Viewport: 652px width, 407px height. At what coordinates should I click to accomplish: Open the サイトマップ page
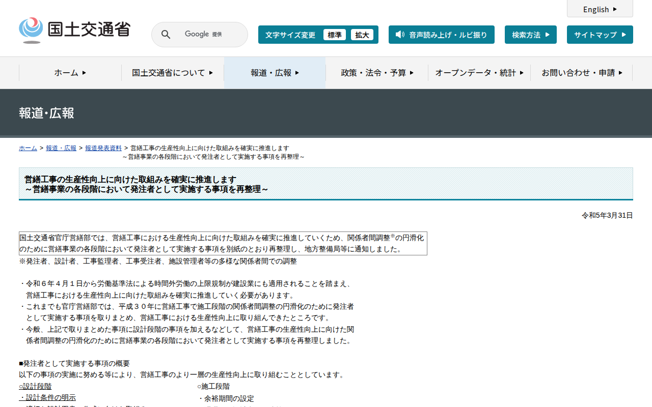600,35
